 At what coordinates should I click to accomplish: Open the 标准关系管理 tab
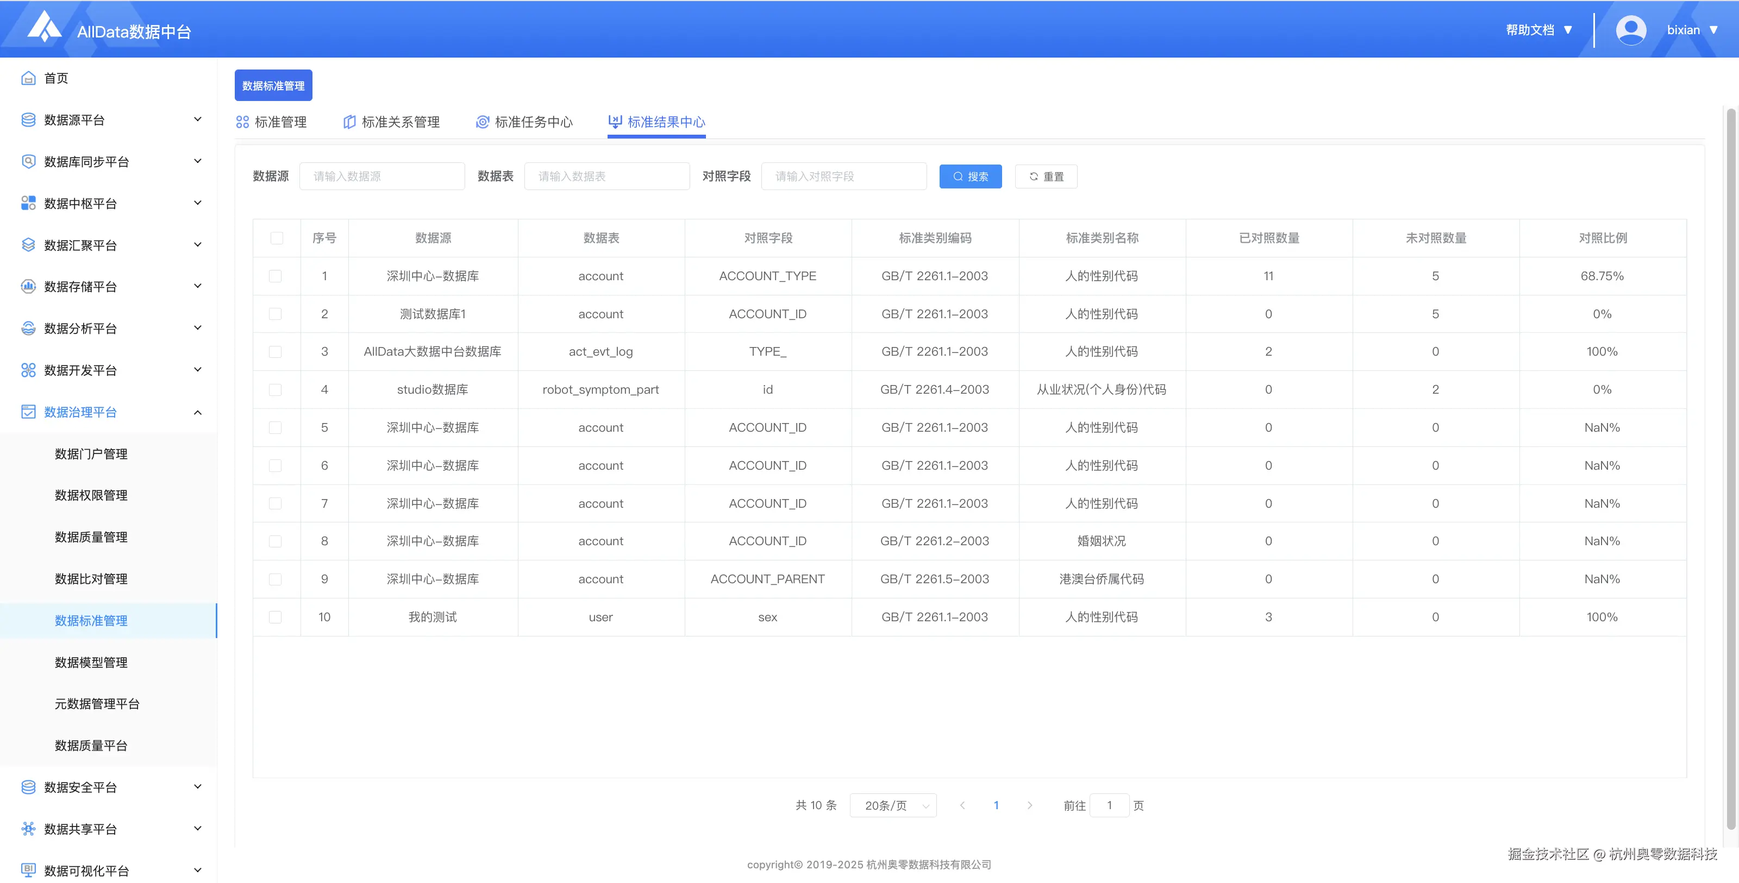(x=391, y=122)
